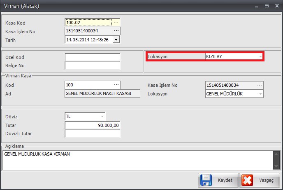This screenshot has width=283, height=190.
Task: Click the Döviz label
Action: (12, 117)
